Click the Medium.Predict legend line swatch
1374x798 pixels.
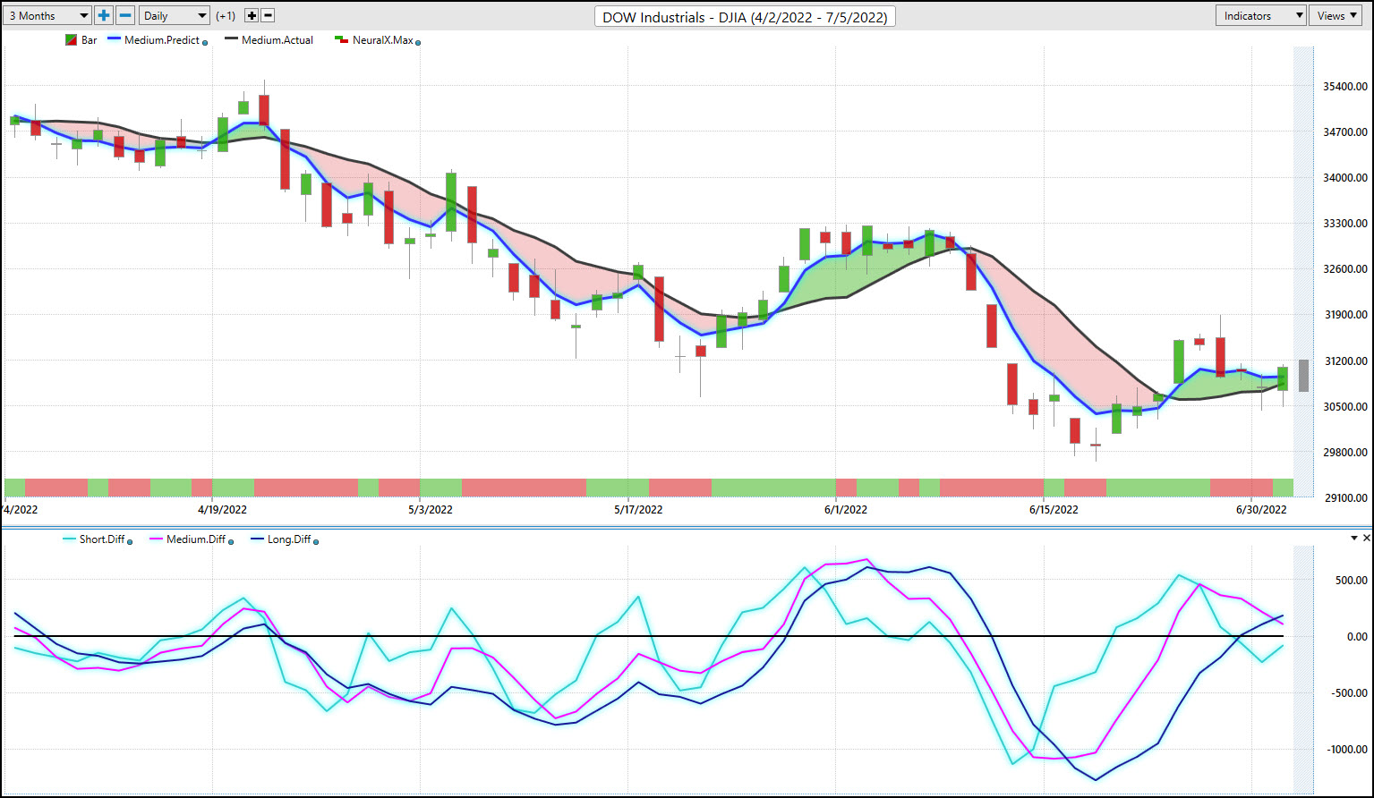click(114, 39)
